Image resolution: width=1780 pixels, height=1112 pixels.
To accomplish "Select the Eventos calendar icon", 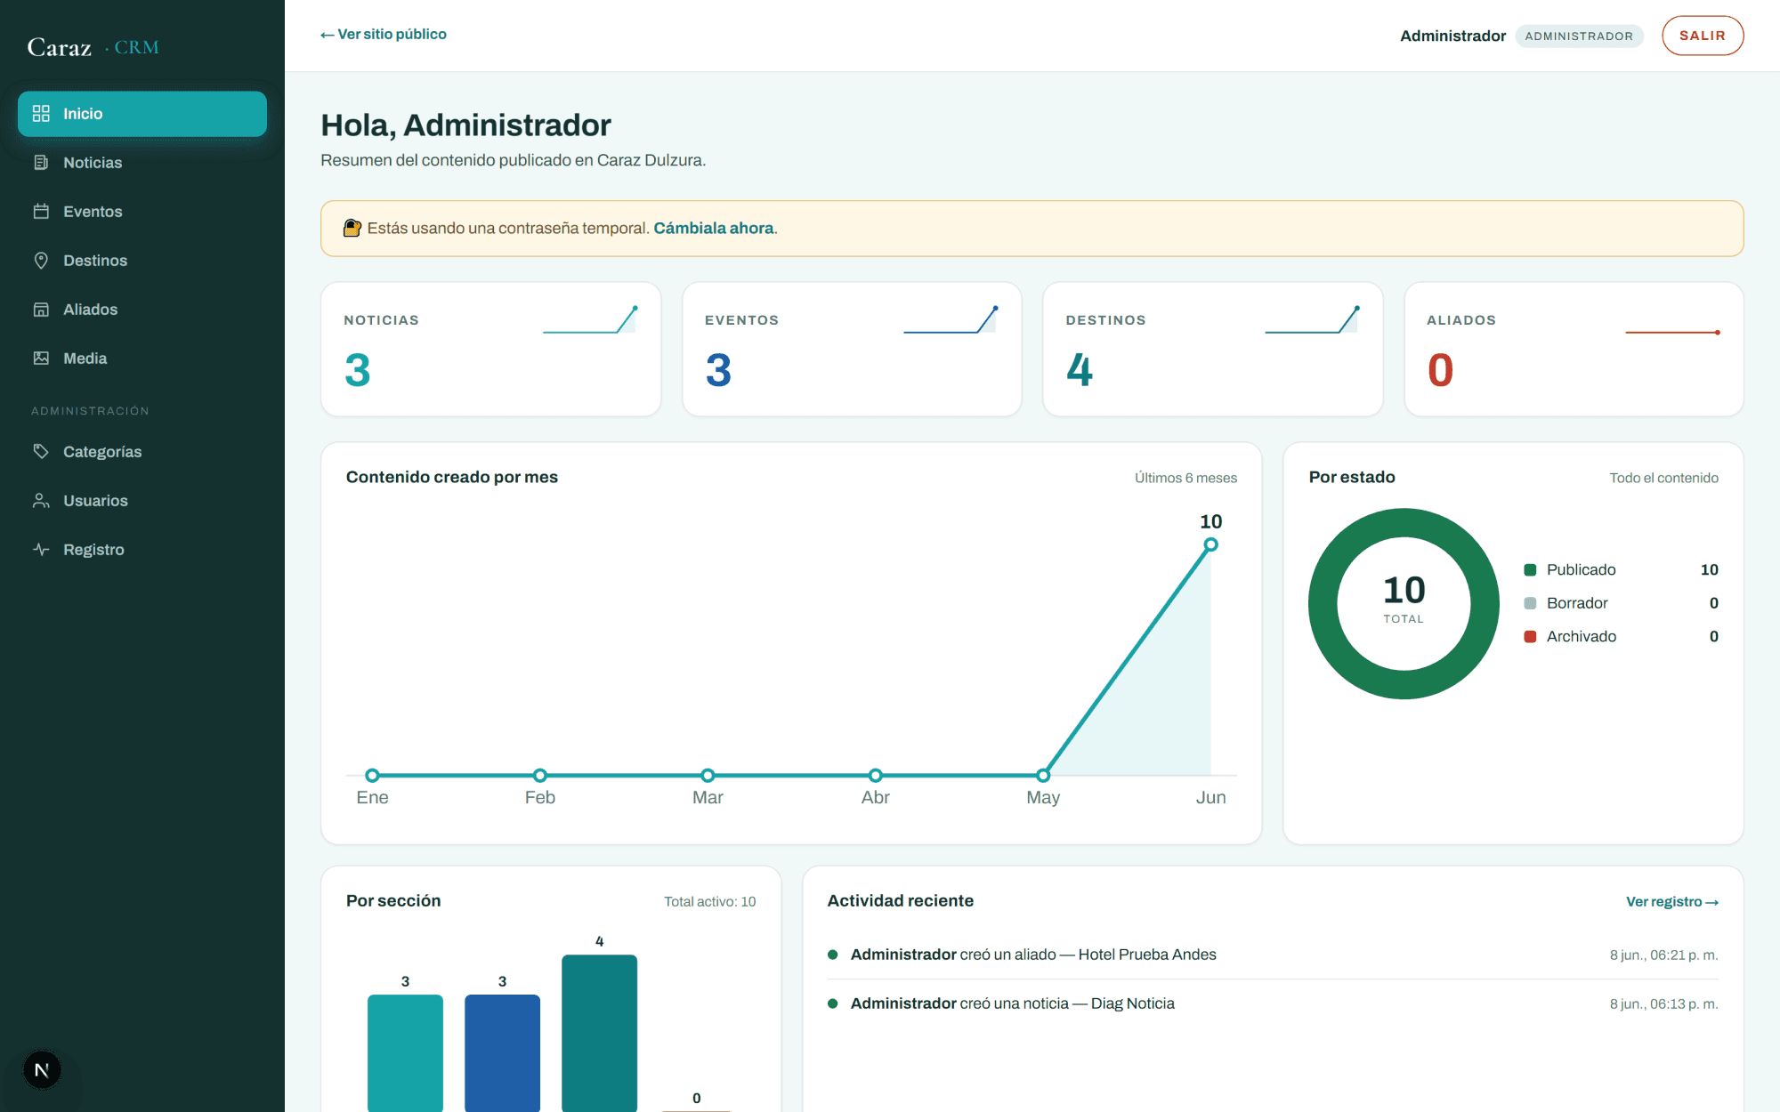I will click(41, 212).
